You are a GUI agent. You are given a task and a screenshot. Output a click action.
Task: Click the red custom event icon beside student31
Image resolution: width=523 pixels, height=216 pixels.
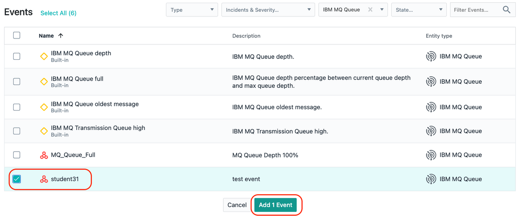pyautogui.click(x=44, y=179)
